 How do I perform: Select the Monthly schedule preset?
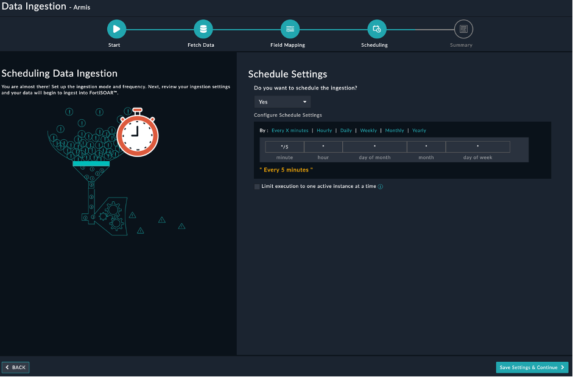pos(395,131)
